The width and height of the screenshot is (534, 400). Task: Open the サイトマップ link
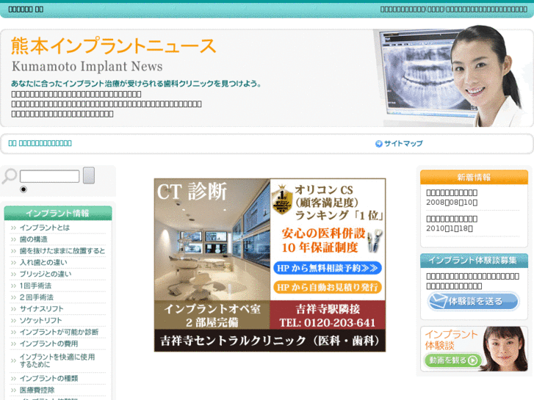[403, 143]
